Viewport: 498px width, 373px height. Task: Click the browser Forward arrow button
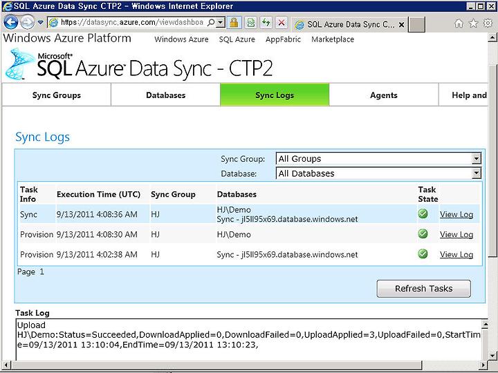[27, 23]
